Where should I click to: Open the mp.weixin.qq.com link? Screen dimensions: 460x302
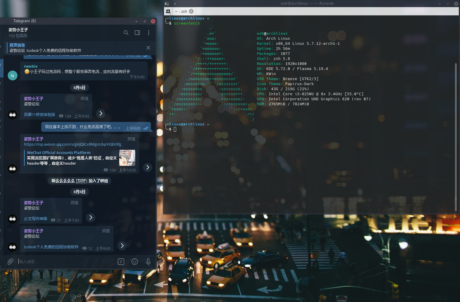[x=73, y=144]
